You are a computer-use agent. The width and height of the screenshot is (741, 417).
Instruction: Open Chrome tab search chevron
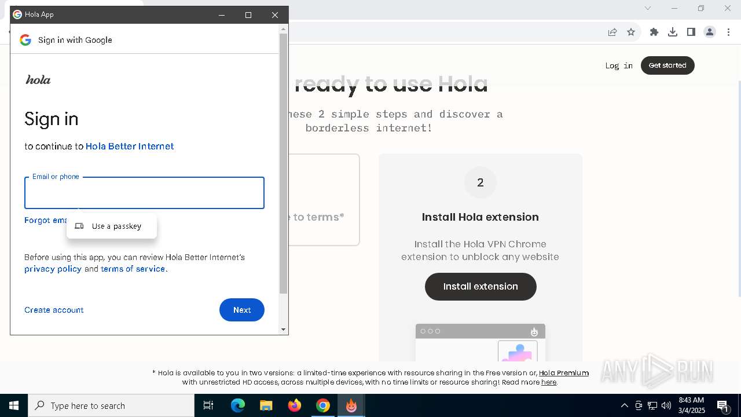coord(648,8)
